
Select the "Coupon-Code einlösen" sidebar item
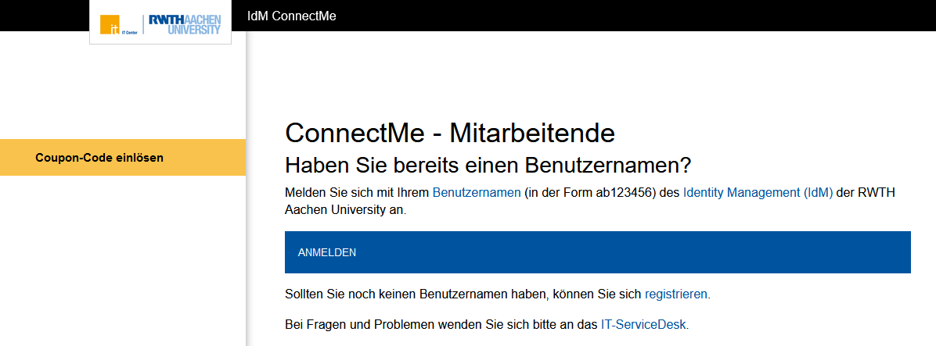(x=99, y=158)
